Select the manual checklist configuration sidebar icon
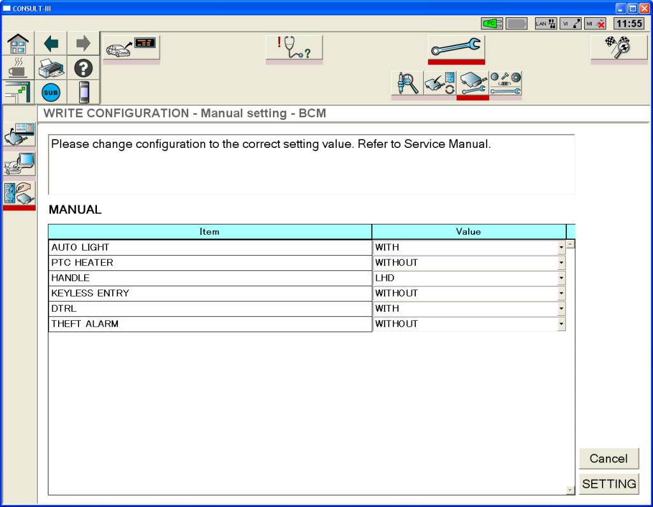This screenshot has width=653, height=507. [19, 193]
